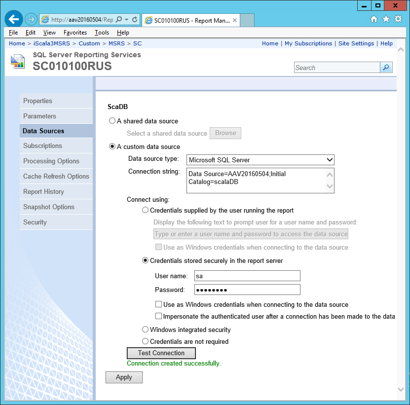Click the SQL Server Reporting Services report icon
This screenshot has width=410, height=405.
(x=18, y=62)
